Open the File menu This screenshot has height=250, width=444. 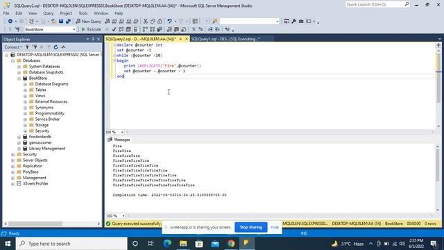[6, 13]
